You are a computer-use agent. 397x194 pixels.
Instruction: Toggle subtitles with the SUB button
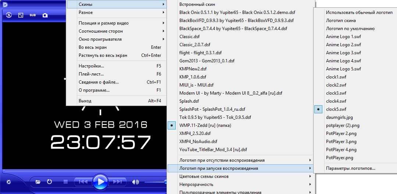coord(33,15)
